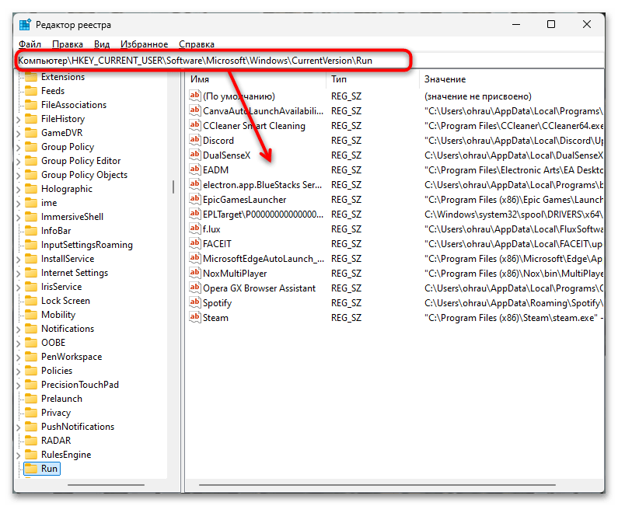Select the IrisService key

61,287
